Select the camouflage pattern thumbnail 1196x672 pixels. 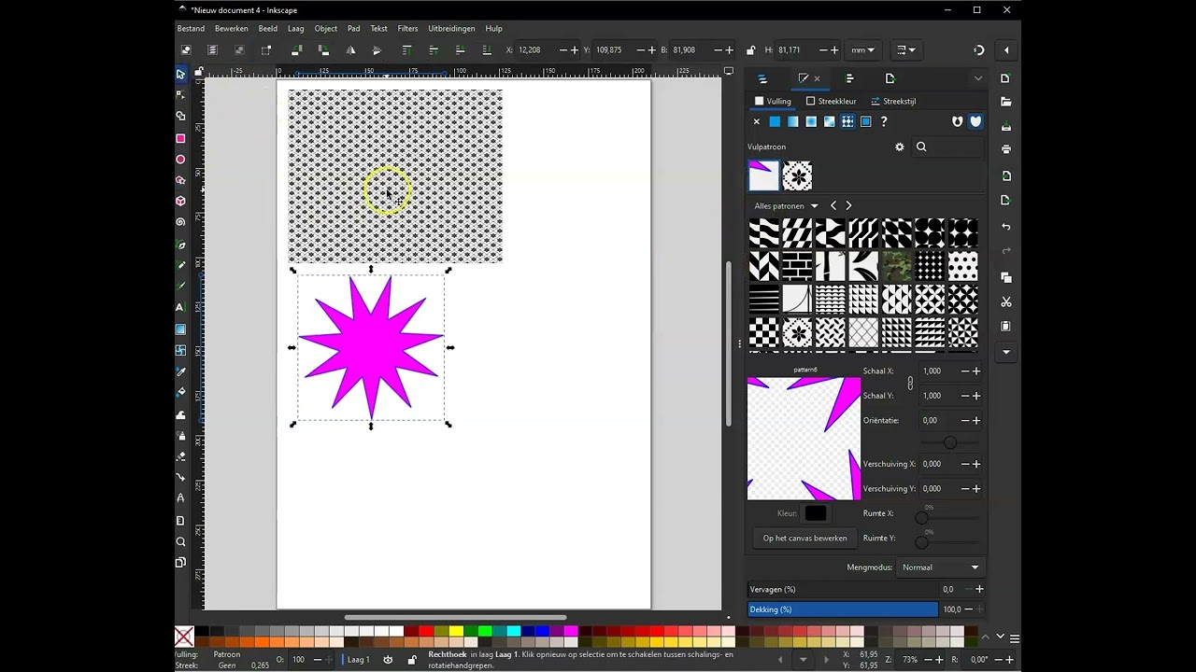[897, 266]
